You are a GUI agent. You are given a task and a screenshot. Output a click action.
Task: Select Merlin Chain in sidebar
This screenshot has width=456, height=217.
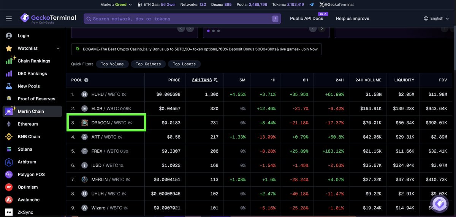coord(32,111)
